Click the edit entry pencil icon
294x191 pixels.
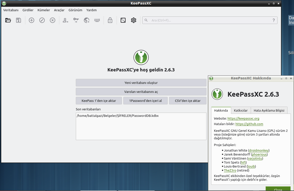[42, 20]
